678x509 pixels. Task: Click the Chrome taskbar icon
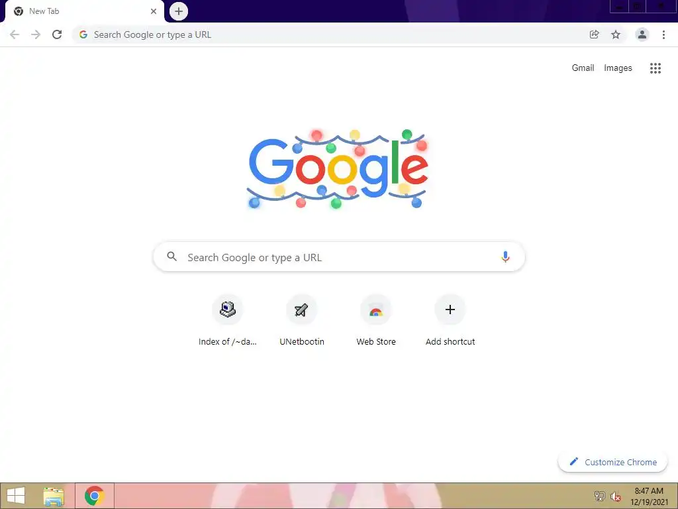(95, 496)
